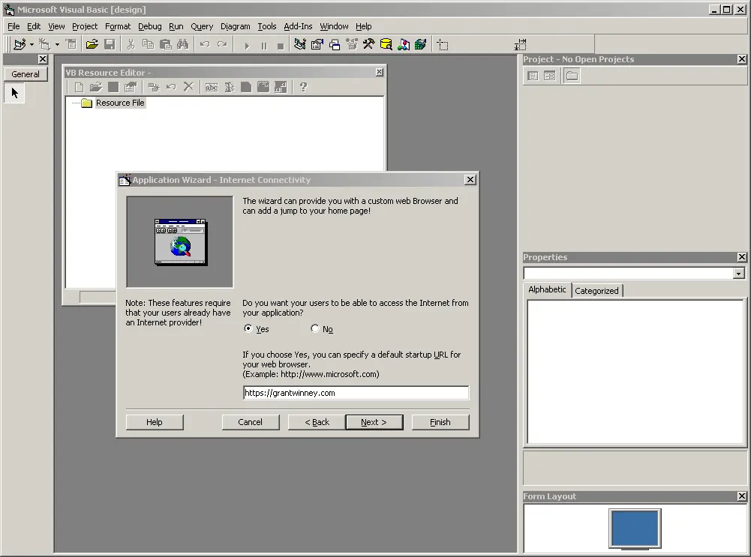The image size is (751, 557).
Task: Select the Resource File tree item
Action: click(x=120, y=103)
